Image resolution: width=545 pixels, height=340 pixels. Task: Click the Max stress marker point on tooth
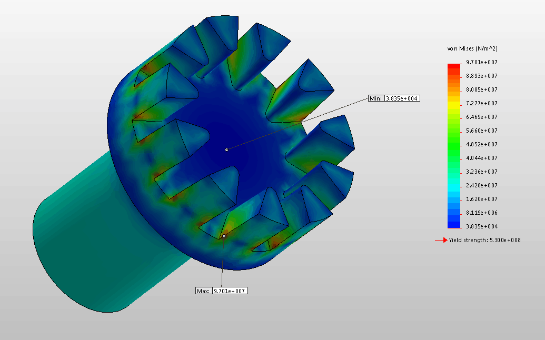224,236
